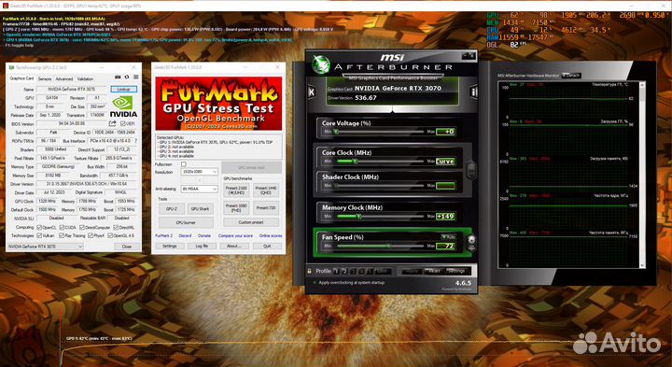Toggle the UEFI checkbox in GPU-Z
Screen dimensions: 672x367
pos(123,123)
